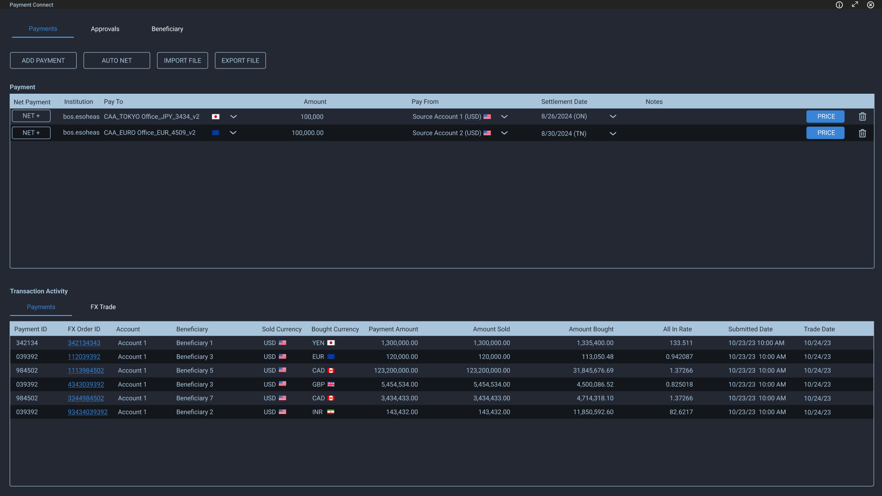Open the FX Trade activity tab
The width and height of the screenshot is (882, 496).
click(x=103, y=307)
